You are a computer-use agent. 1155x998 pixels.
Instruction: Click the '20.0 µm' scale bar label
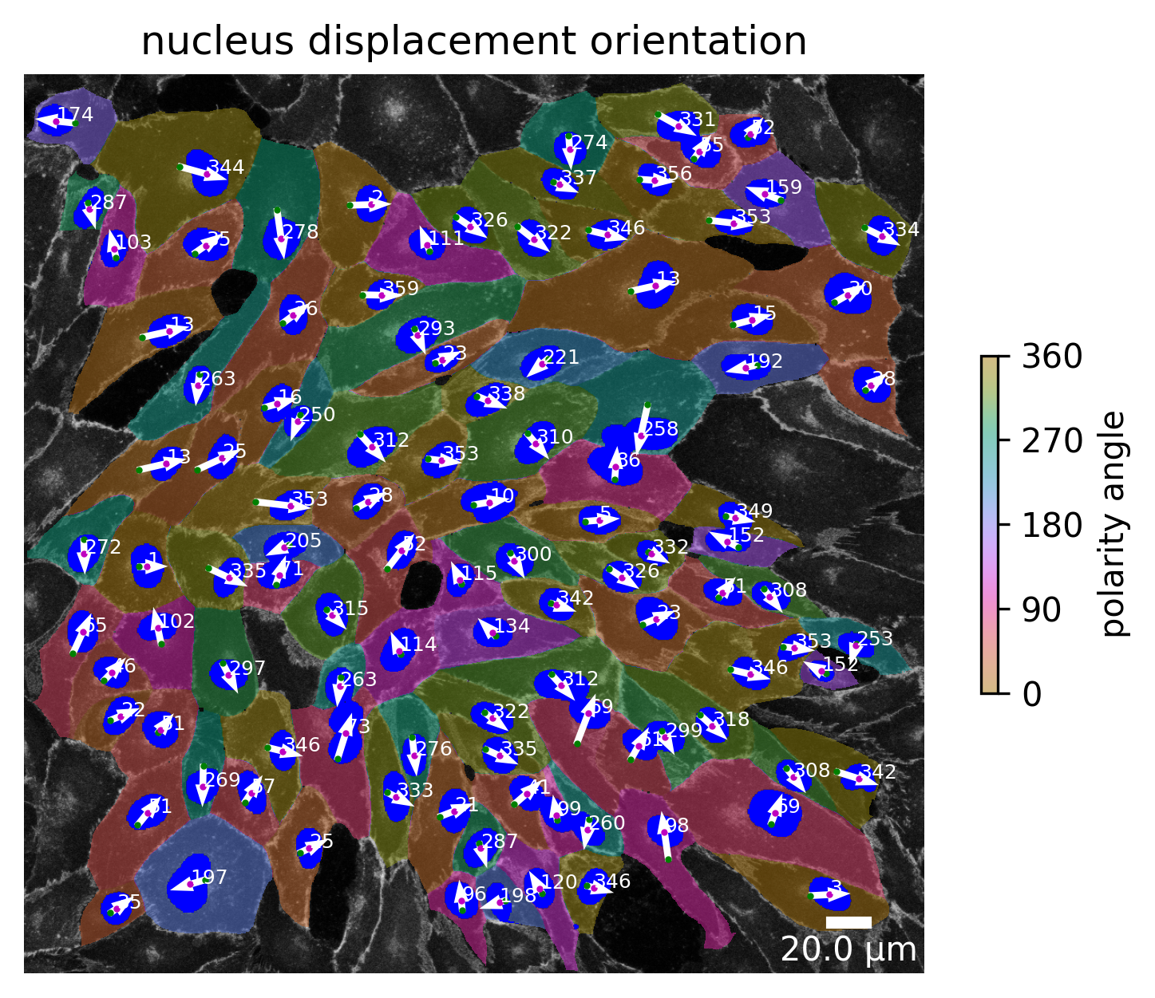848,950
